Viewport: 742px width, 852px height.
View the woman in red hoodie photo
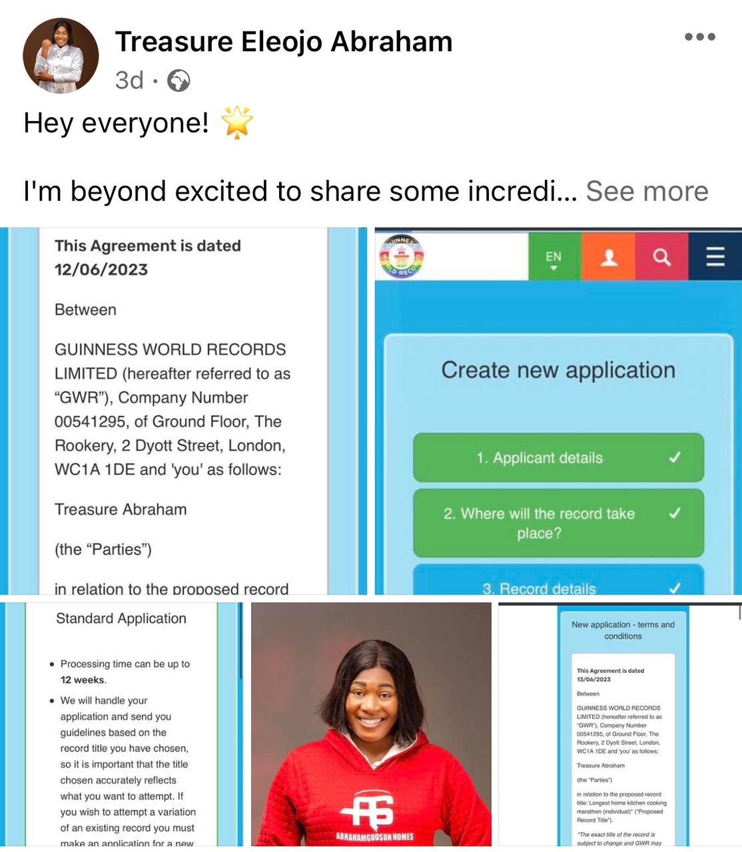371,724
